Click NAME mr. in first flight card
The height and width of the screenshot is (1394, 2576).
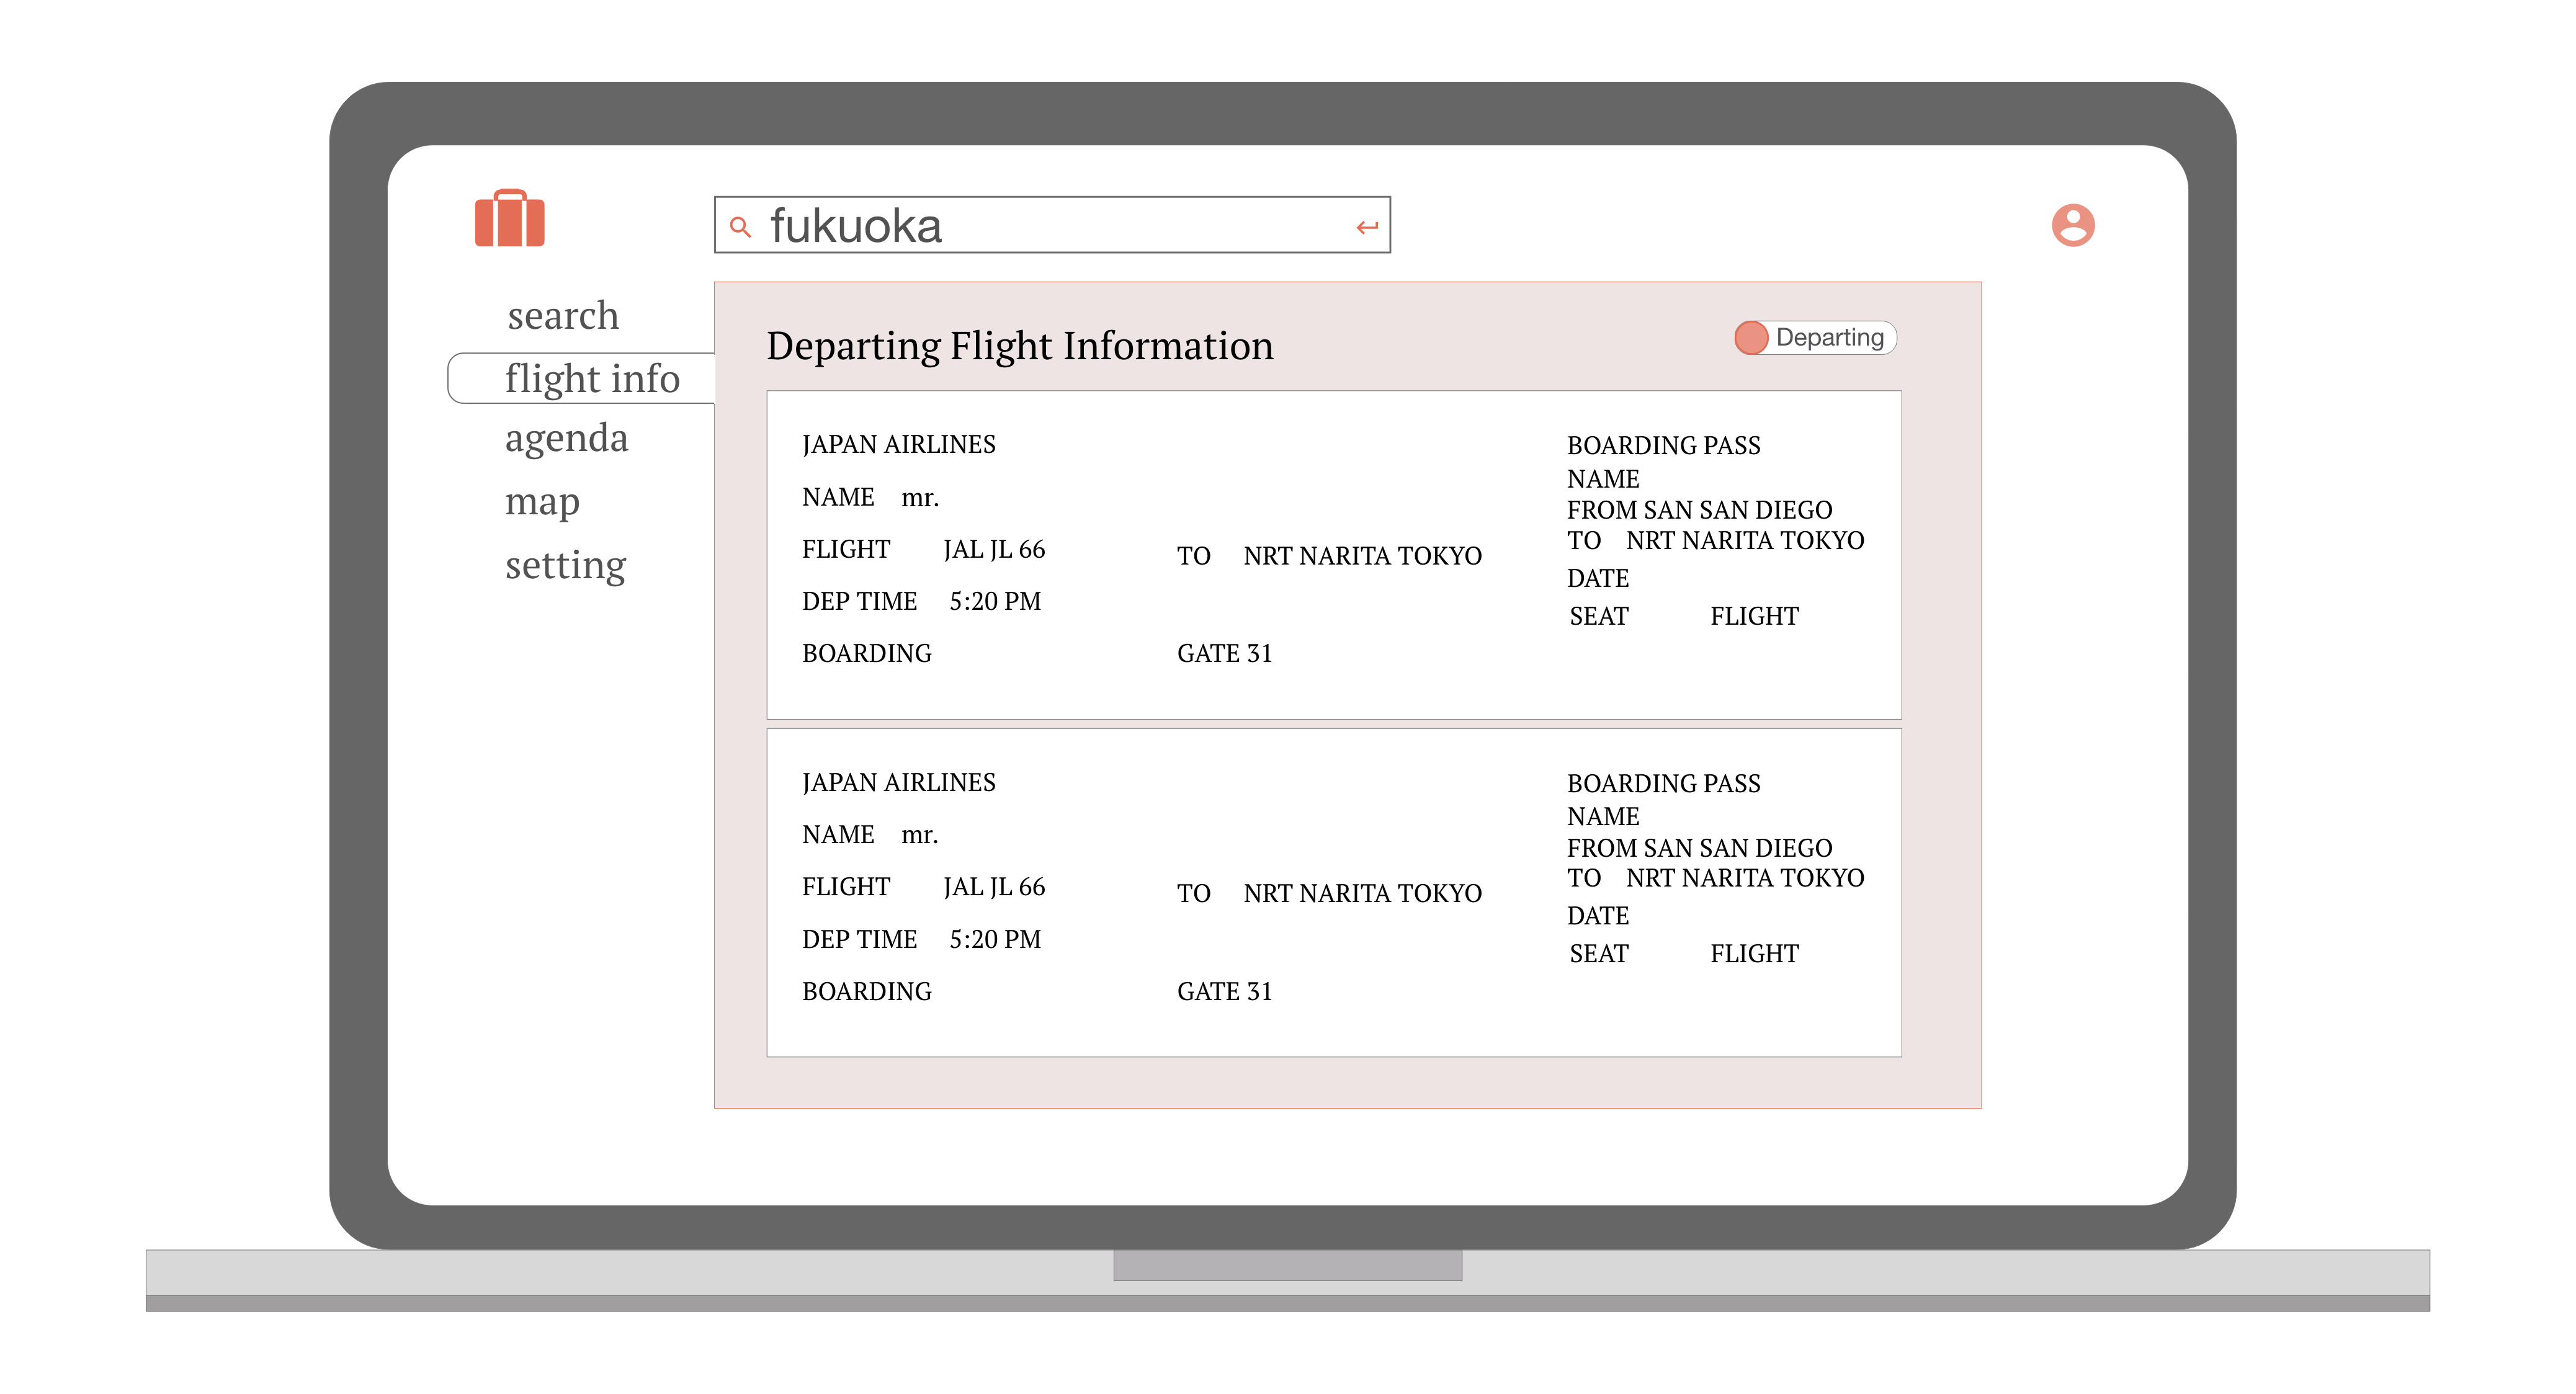(871, 497)
